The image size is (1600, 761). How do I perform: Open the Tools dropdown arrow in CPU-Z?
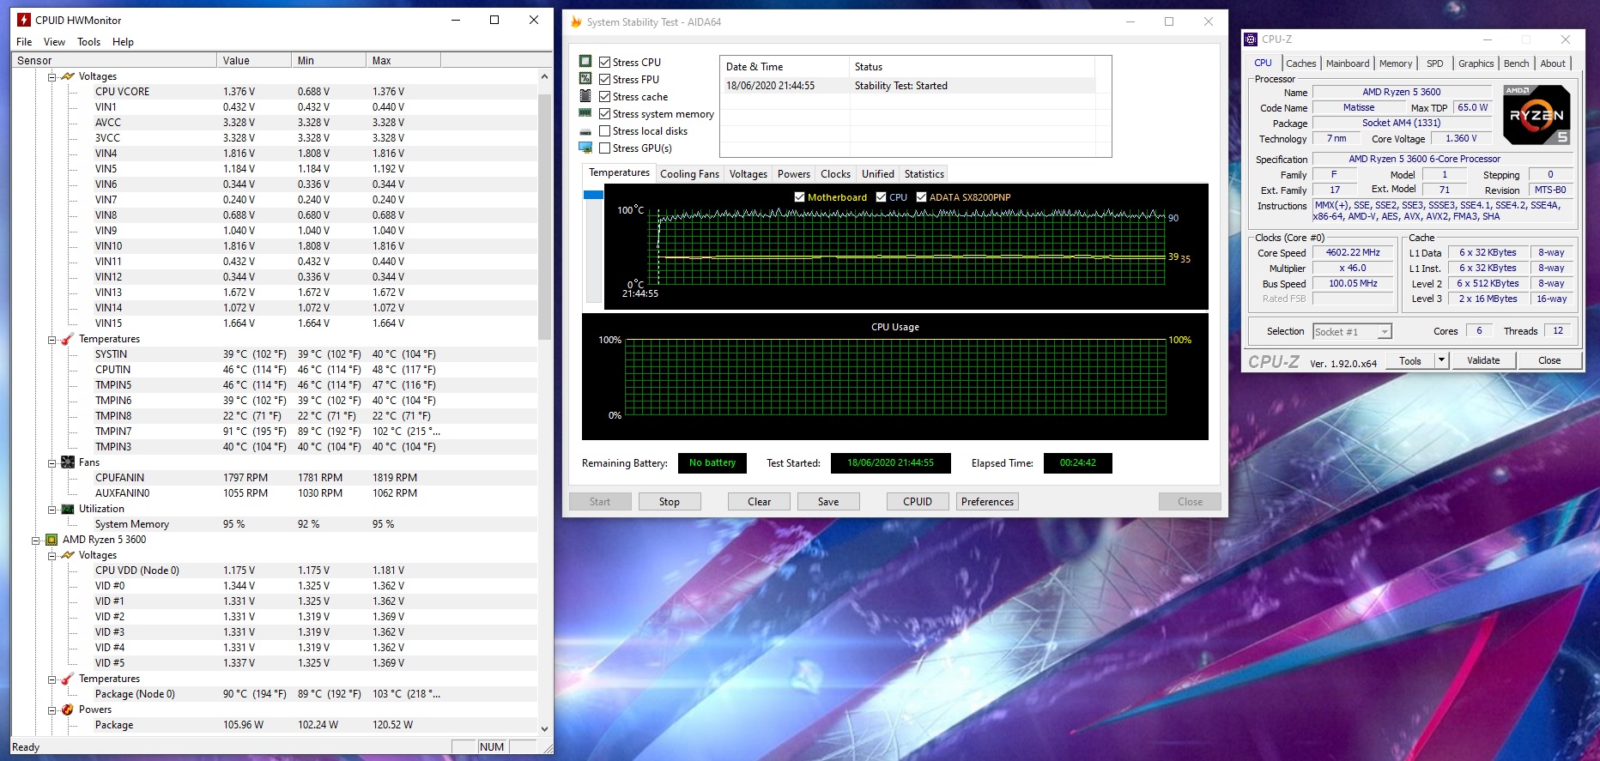(x=1441, y=360)
